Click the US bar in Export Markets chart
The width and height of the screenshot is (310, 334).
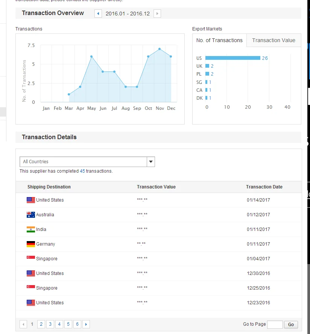(232, 58)
